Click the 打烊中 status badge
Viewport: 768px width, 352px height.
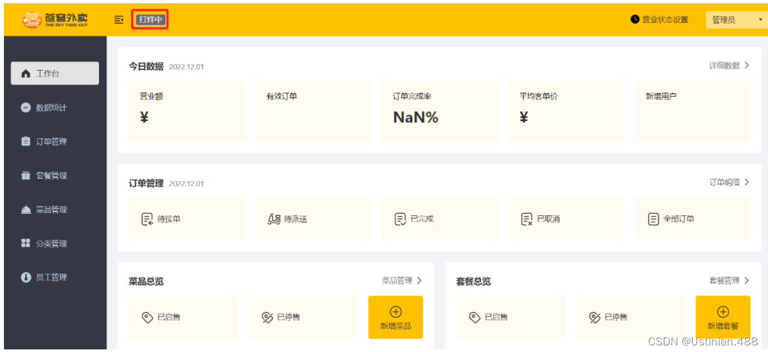coord(150,20)
